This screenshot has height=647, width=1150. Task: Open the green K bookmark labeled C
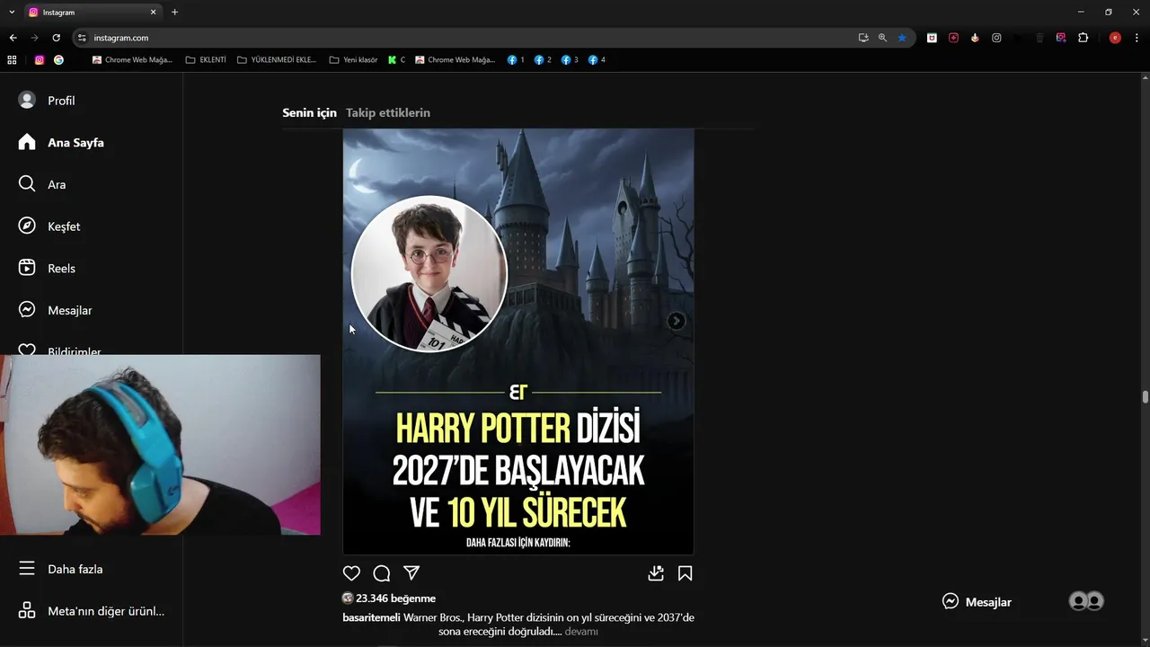click(x=396, y=60)
